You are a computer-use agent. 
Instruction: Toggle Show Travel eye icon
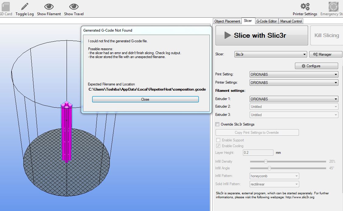pos(74,6)
